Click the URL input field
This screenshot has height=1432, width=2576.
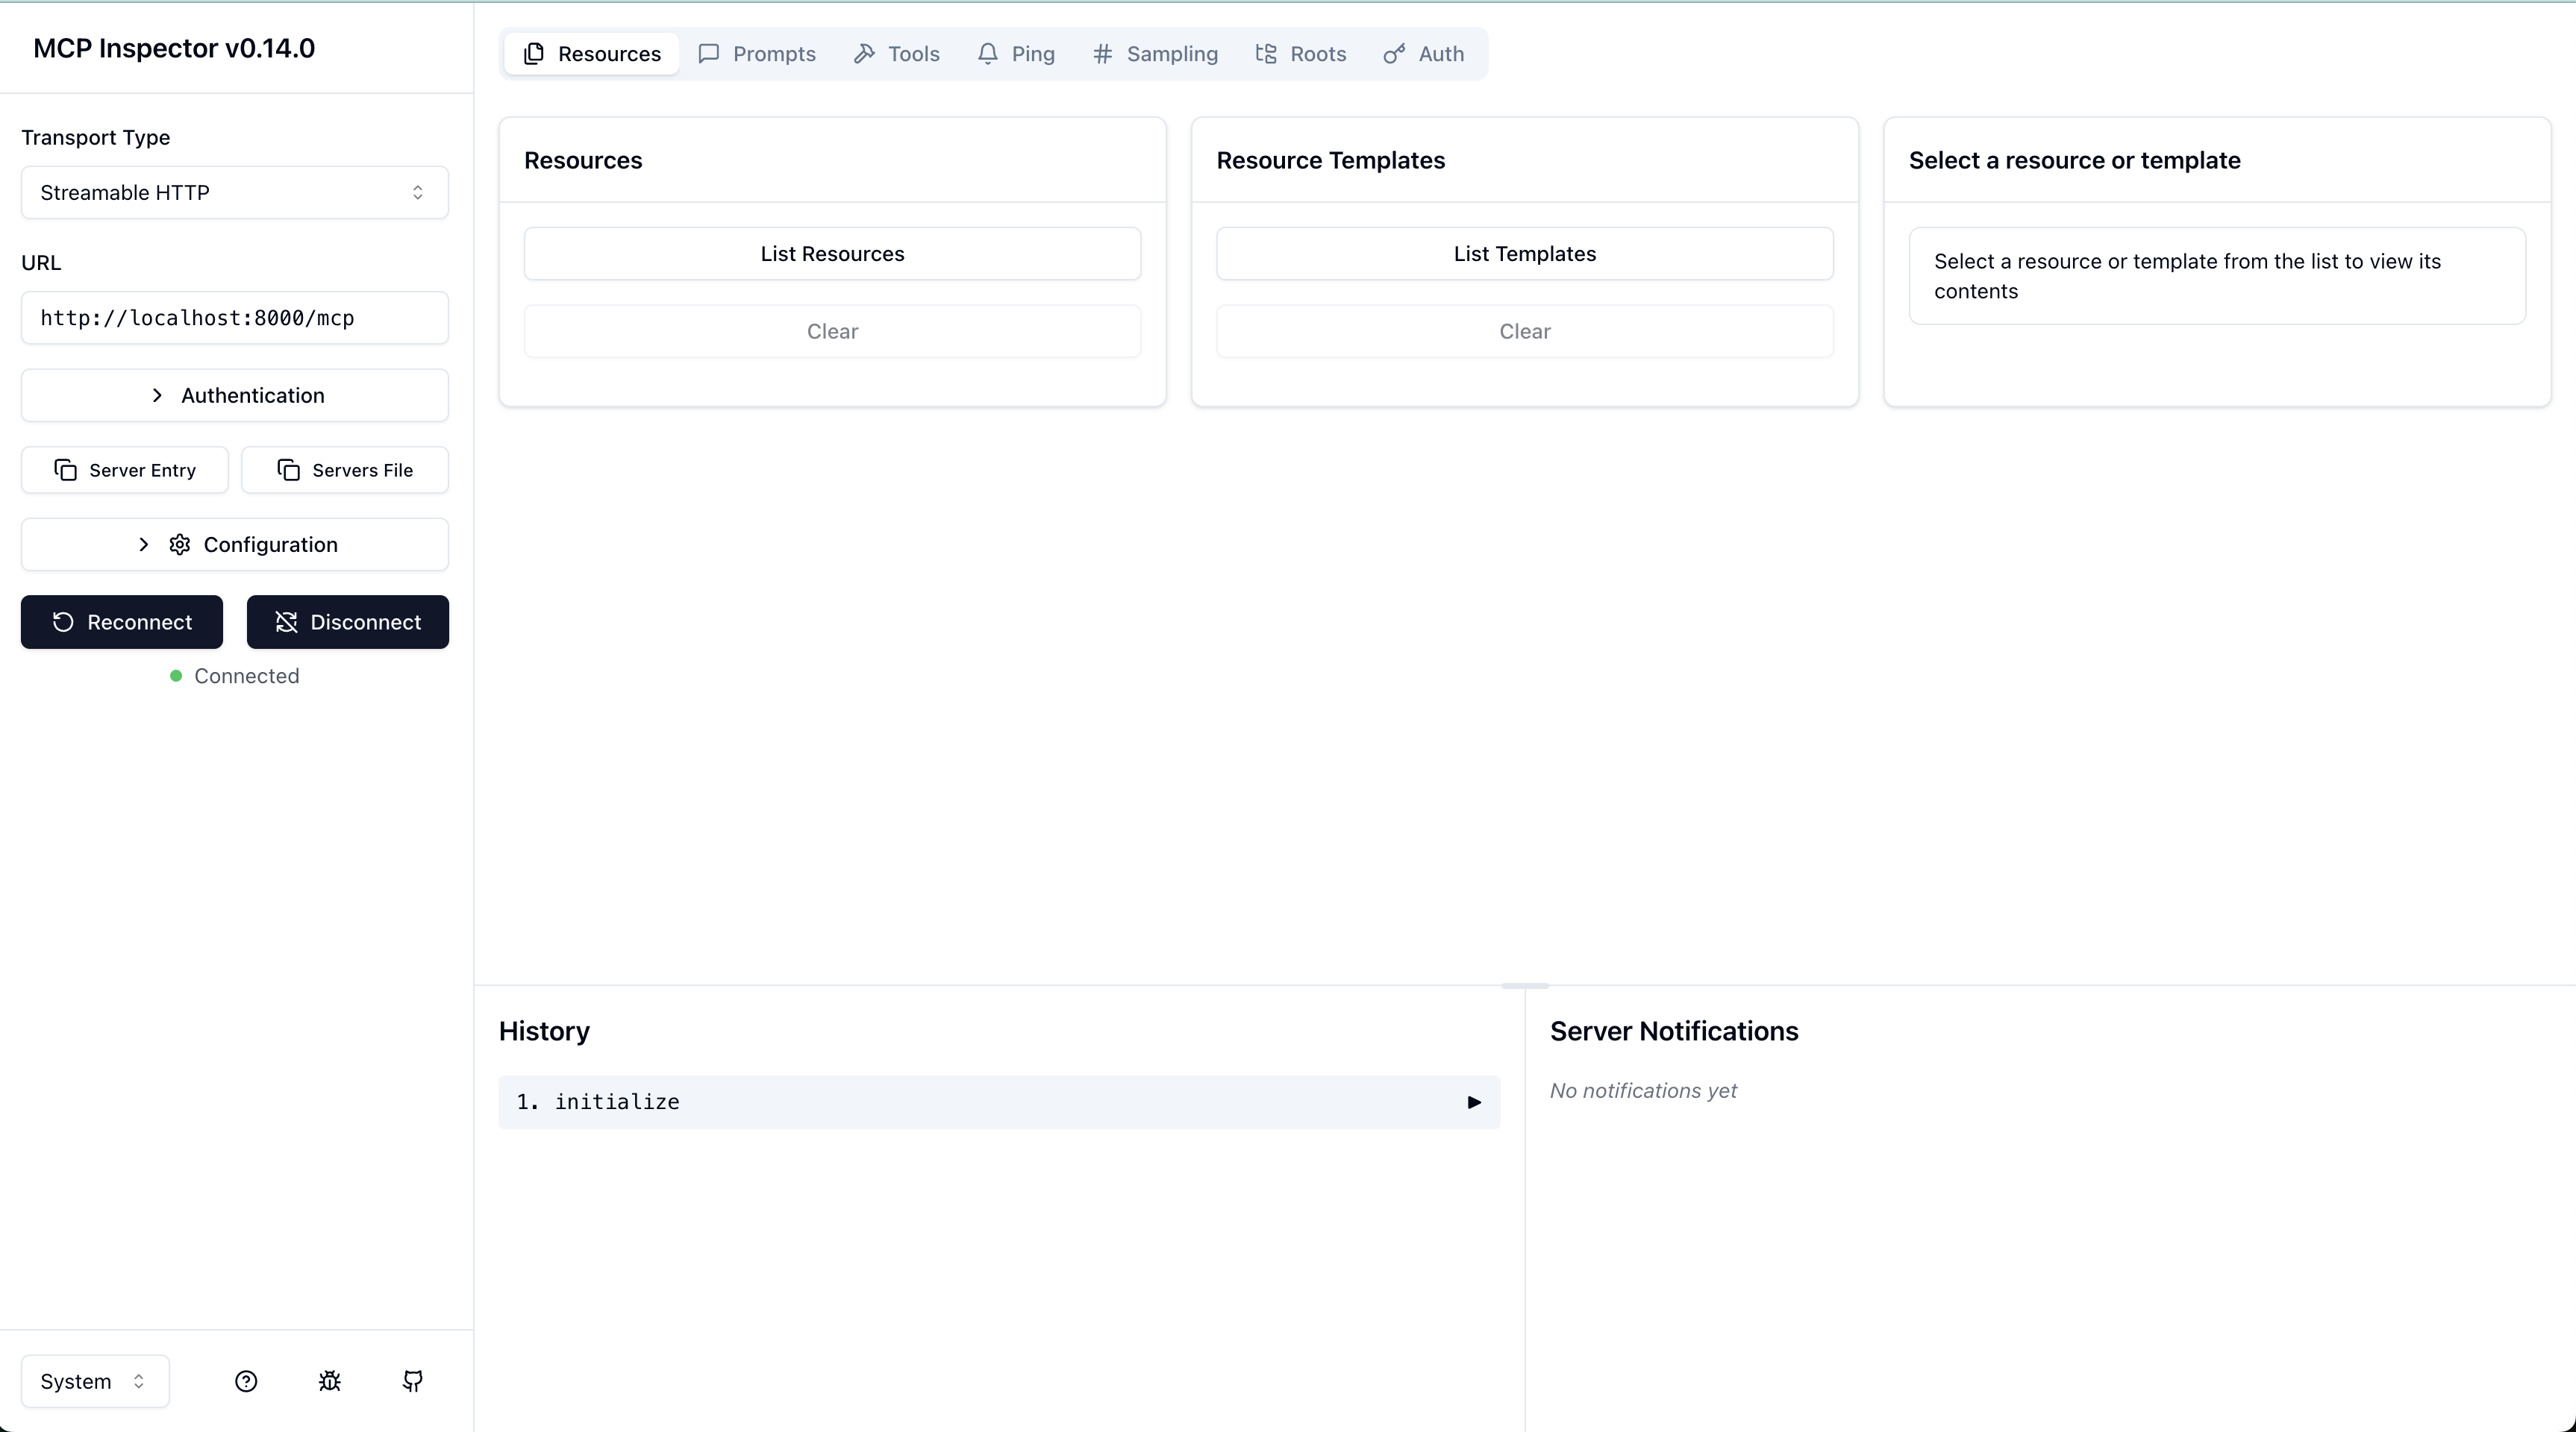pos(235,318)
